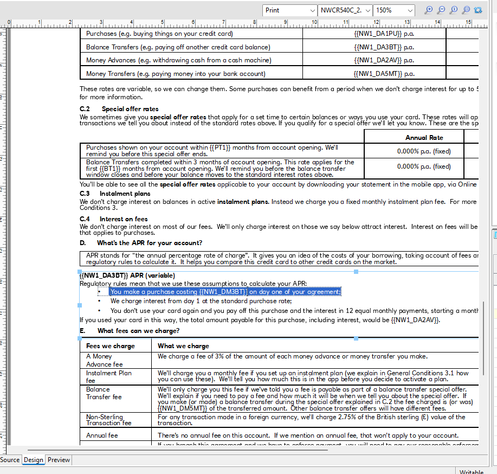Switch to the Source tab
Image resolution: width=497 pixels, height=474 pixels.
[x=10, y=460]
